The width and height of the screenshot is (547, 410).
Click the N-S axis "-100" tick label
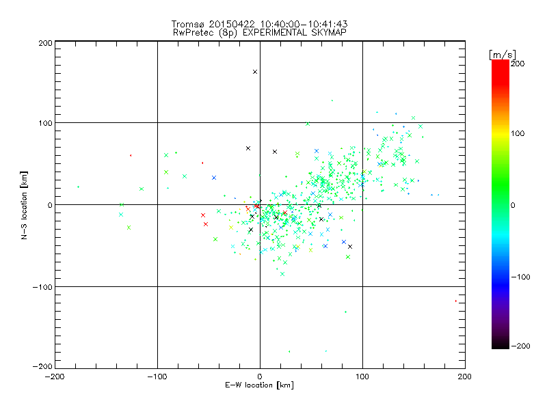pos(42,287)
